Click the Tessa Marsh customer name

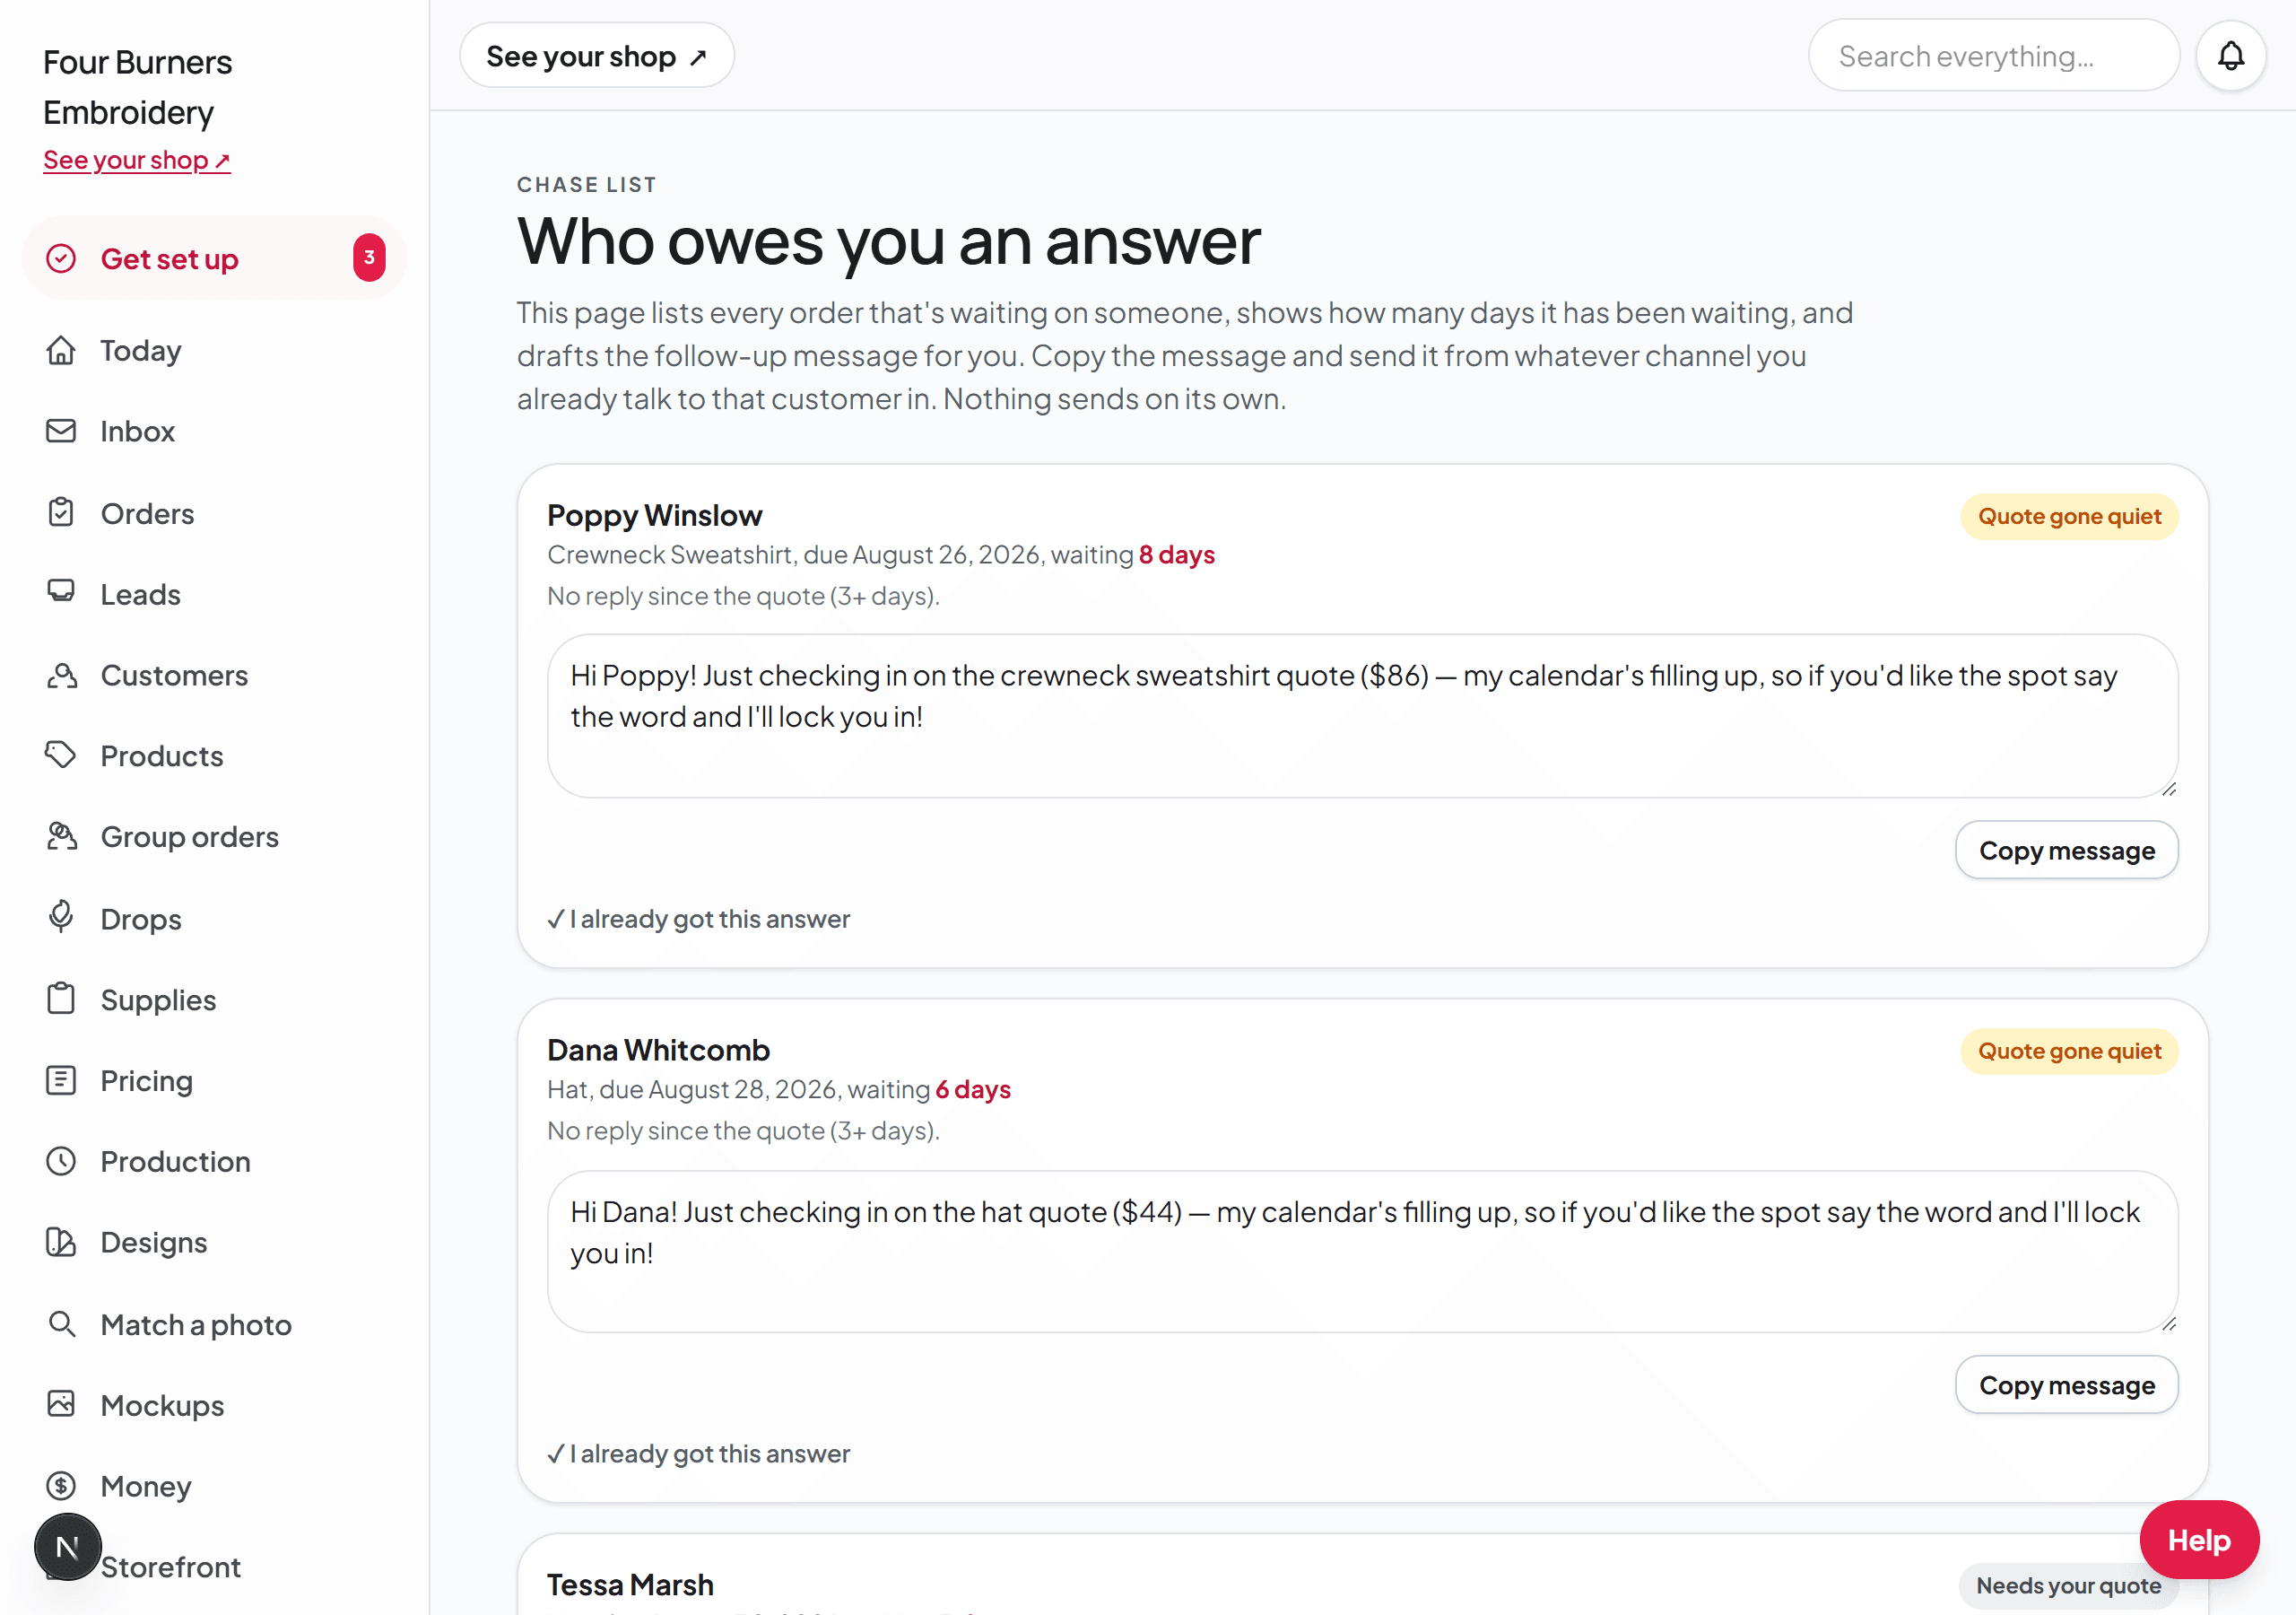[x=630, y=1585]
